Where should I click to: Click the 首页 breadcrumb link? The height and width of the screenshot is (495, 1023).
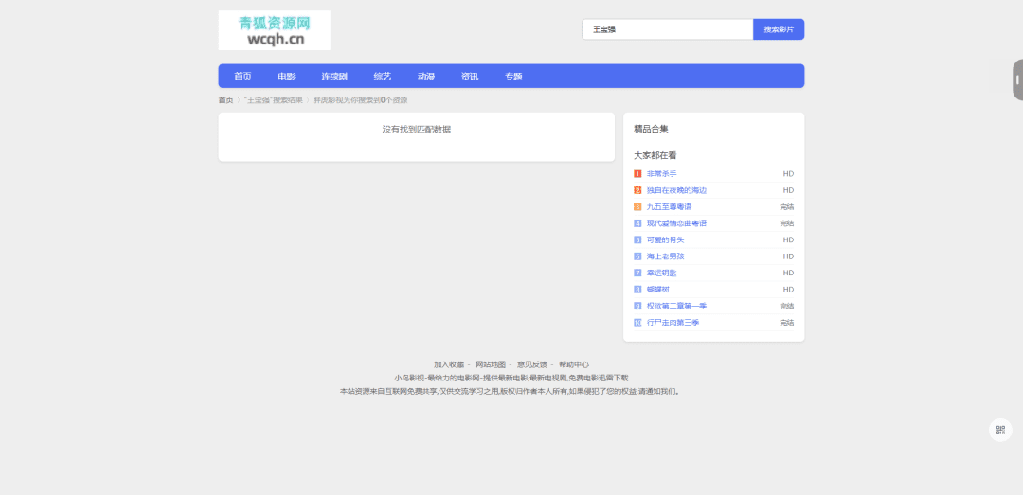pos(225,100)
